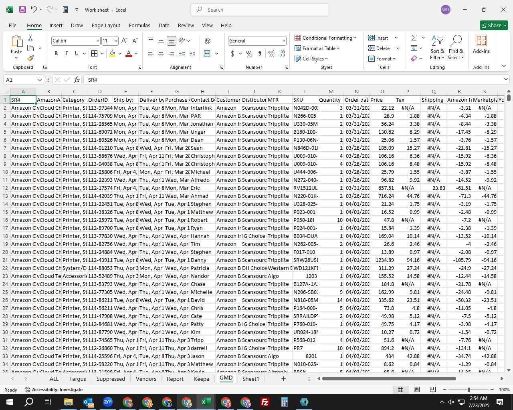The height and width of the screenshot is (410, 513).
Task: Toggle Italic formatting
Action: coord(66,53)
